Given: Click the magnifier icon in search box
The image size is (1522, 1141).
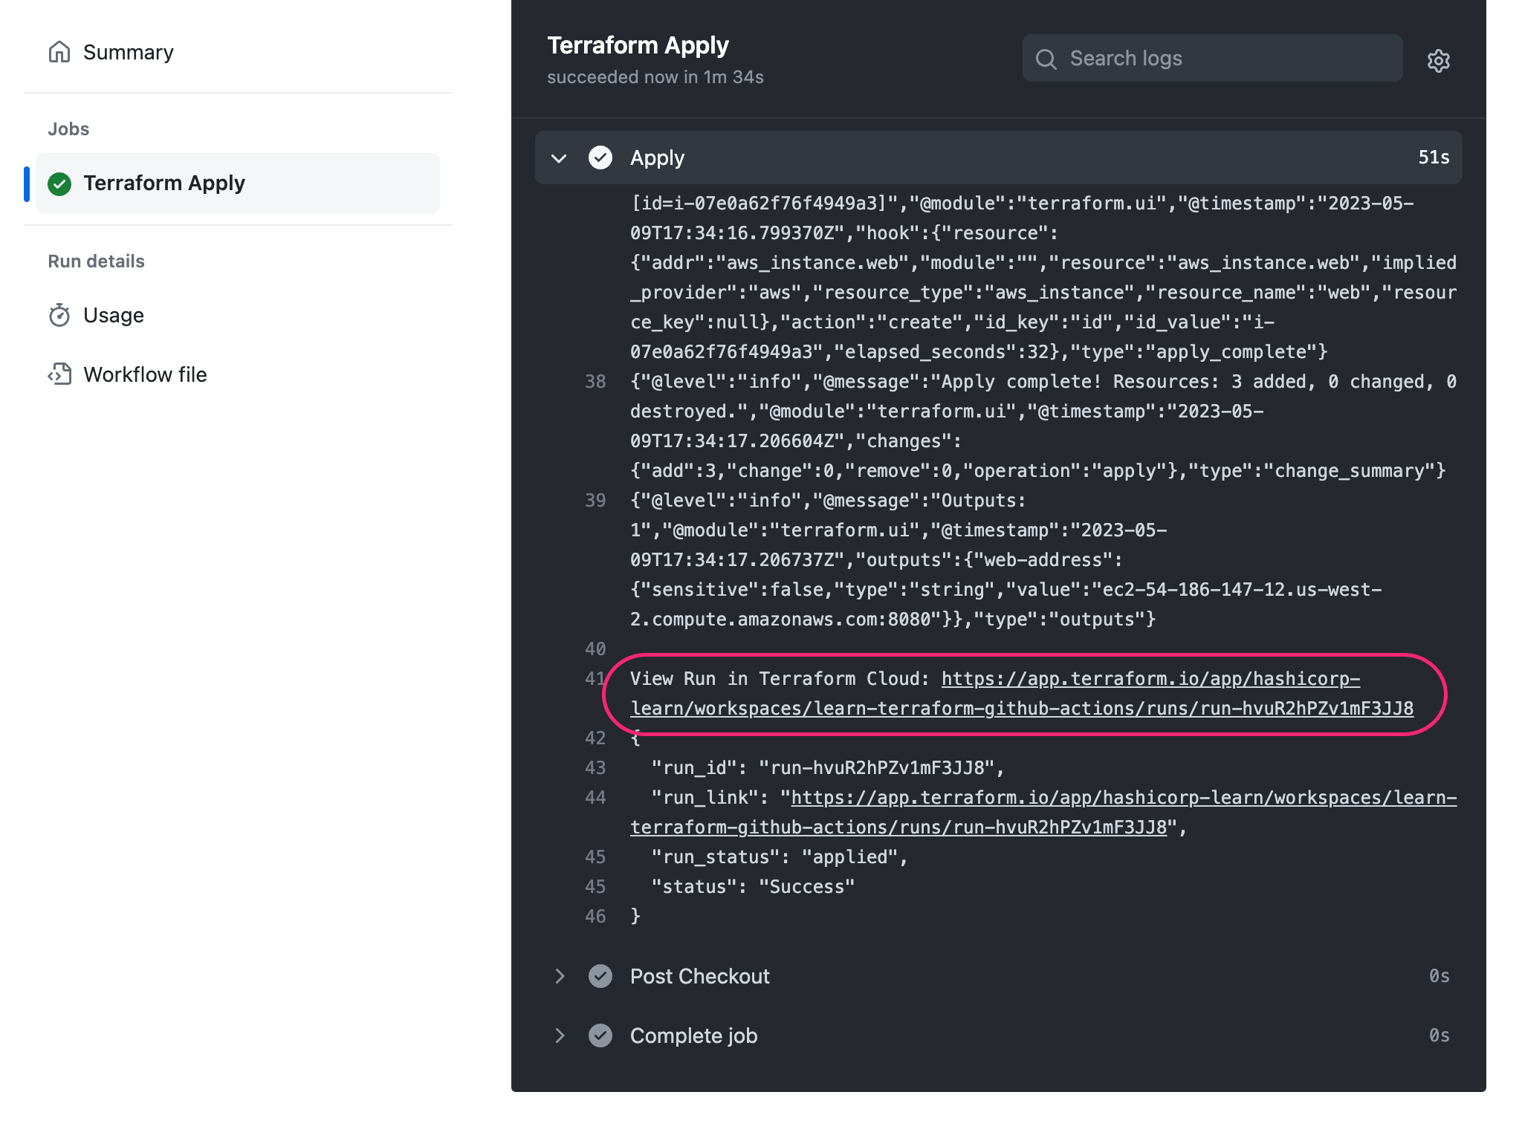Looking at the screenshot, I should (1046, 59).
